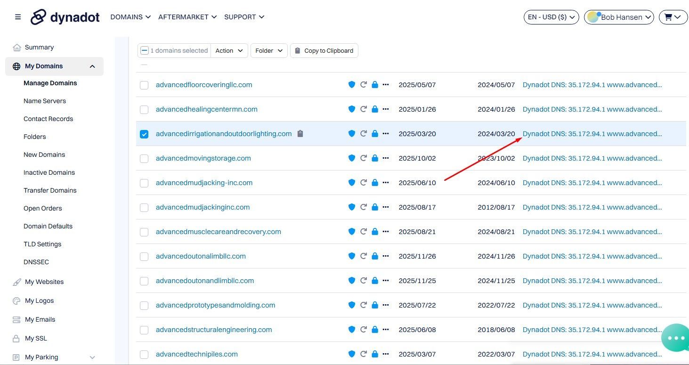The height and width of the screenshot is (365, 689).
Task: Click renew icon for advancedhealingcentermn.com
Action: tap(364, 109)
